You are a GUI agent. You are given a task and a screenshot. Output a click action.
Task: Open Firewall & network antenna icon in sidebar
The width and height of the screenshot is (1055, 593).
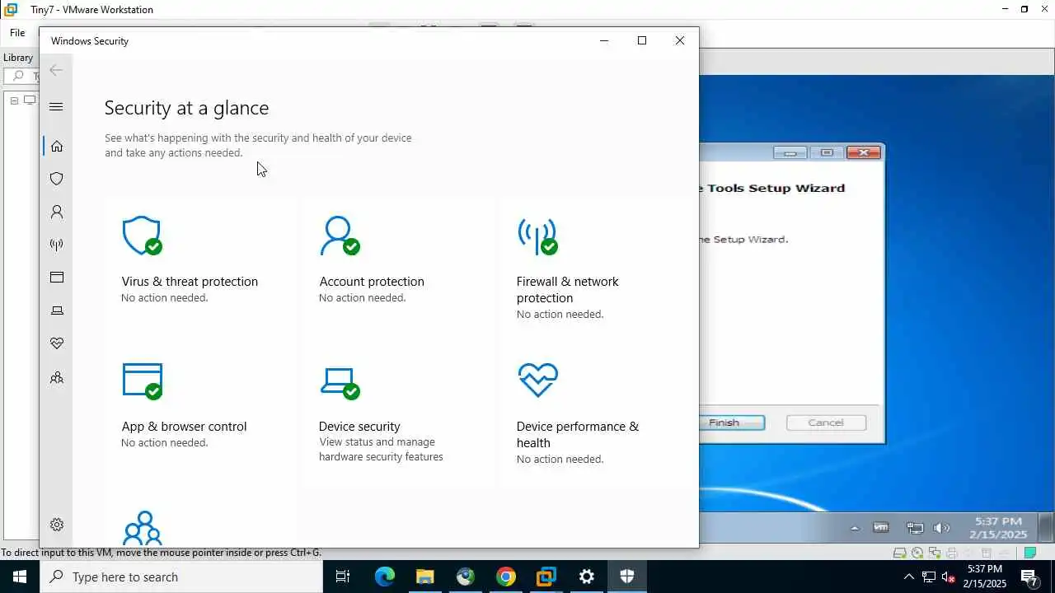(57, 245)
